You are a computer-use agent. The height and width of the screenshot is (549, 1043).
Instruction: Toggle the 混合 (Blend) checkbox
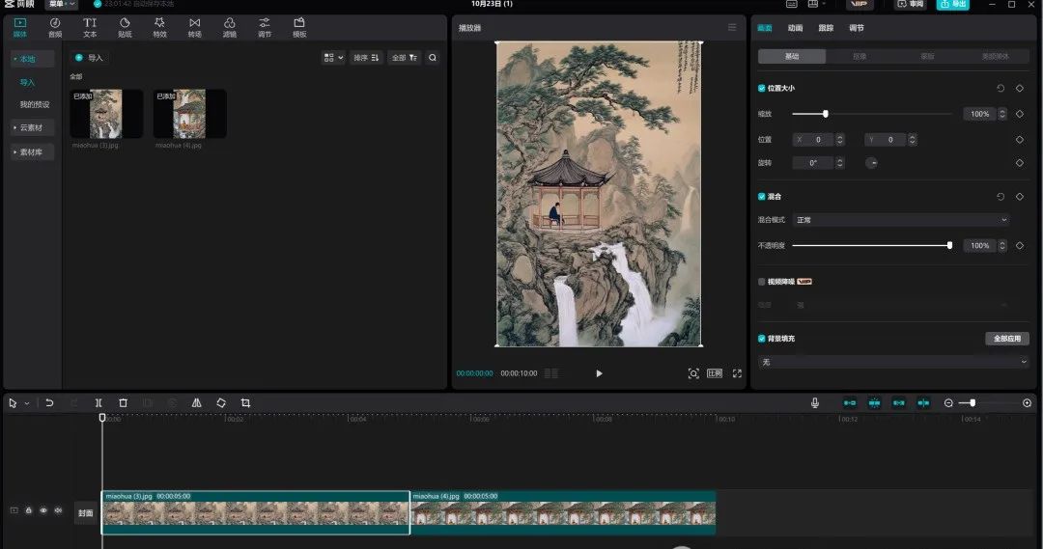[x=762, y=196]
